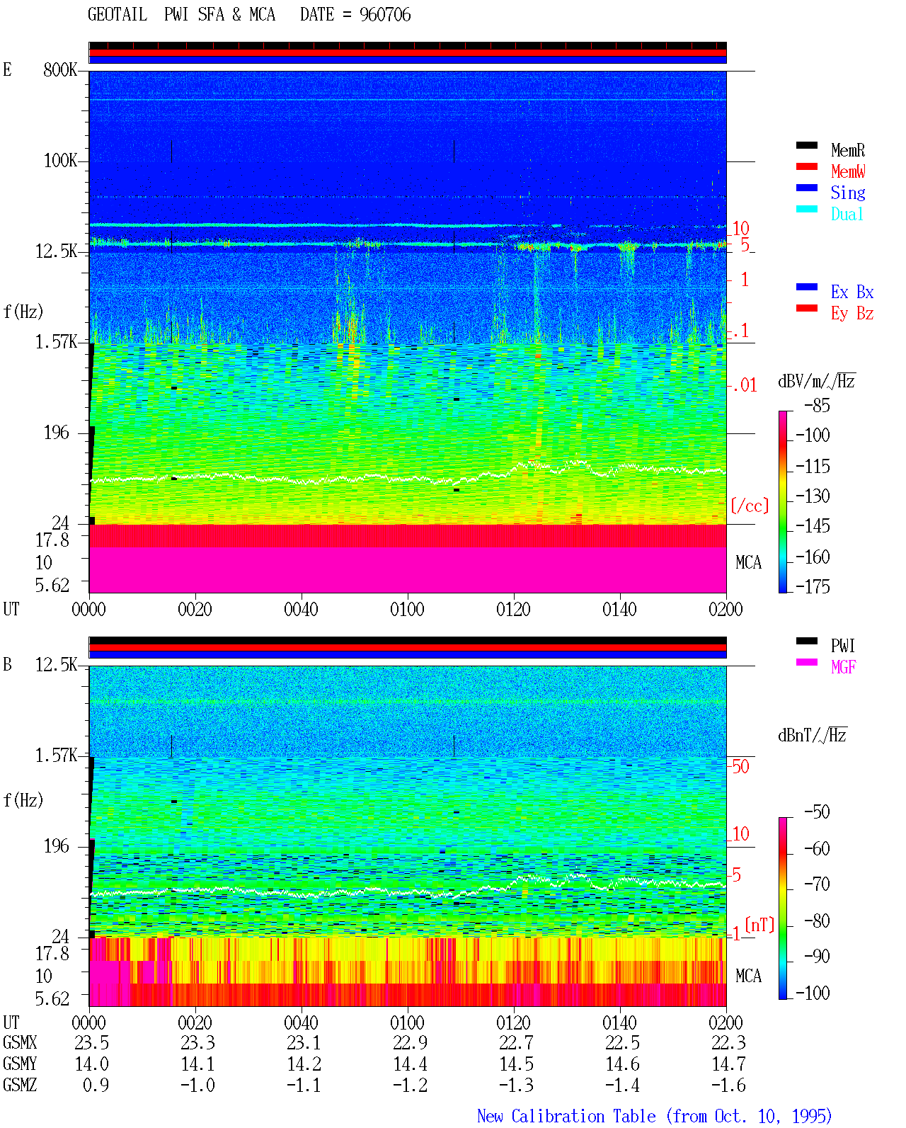This screenshot has width=906, height=1128.
Task: Click the black PWI legend swatch
Action: 807,641
